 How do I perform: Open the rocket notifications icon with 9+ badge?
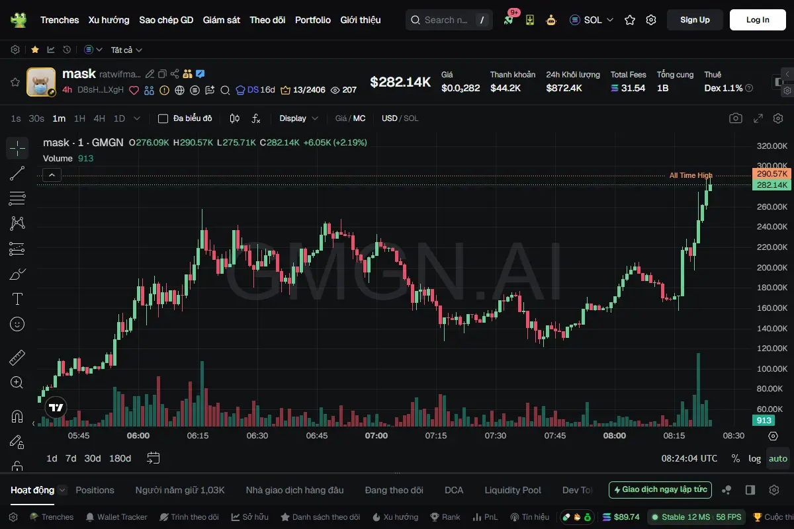pos(509,19)
